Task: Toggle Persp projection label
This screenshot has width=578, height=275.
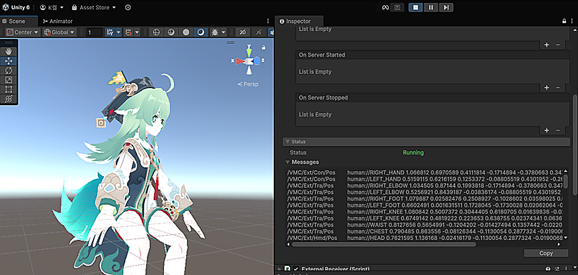Action: pyautogui.click(x=248, y=84)
